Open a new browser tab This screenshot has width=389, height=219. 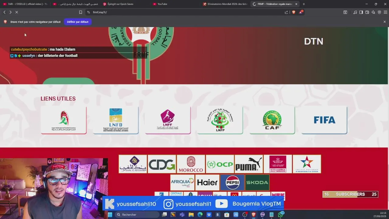pos(304,4)
